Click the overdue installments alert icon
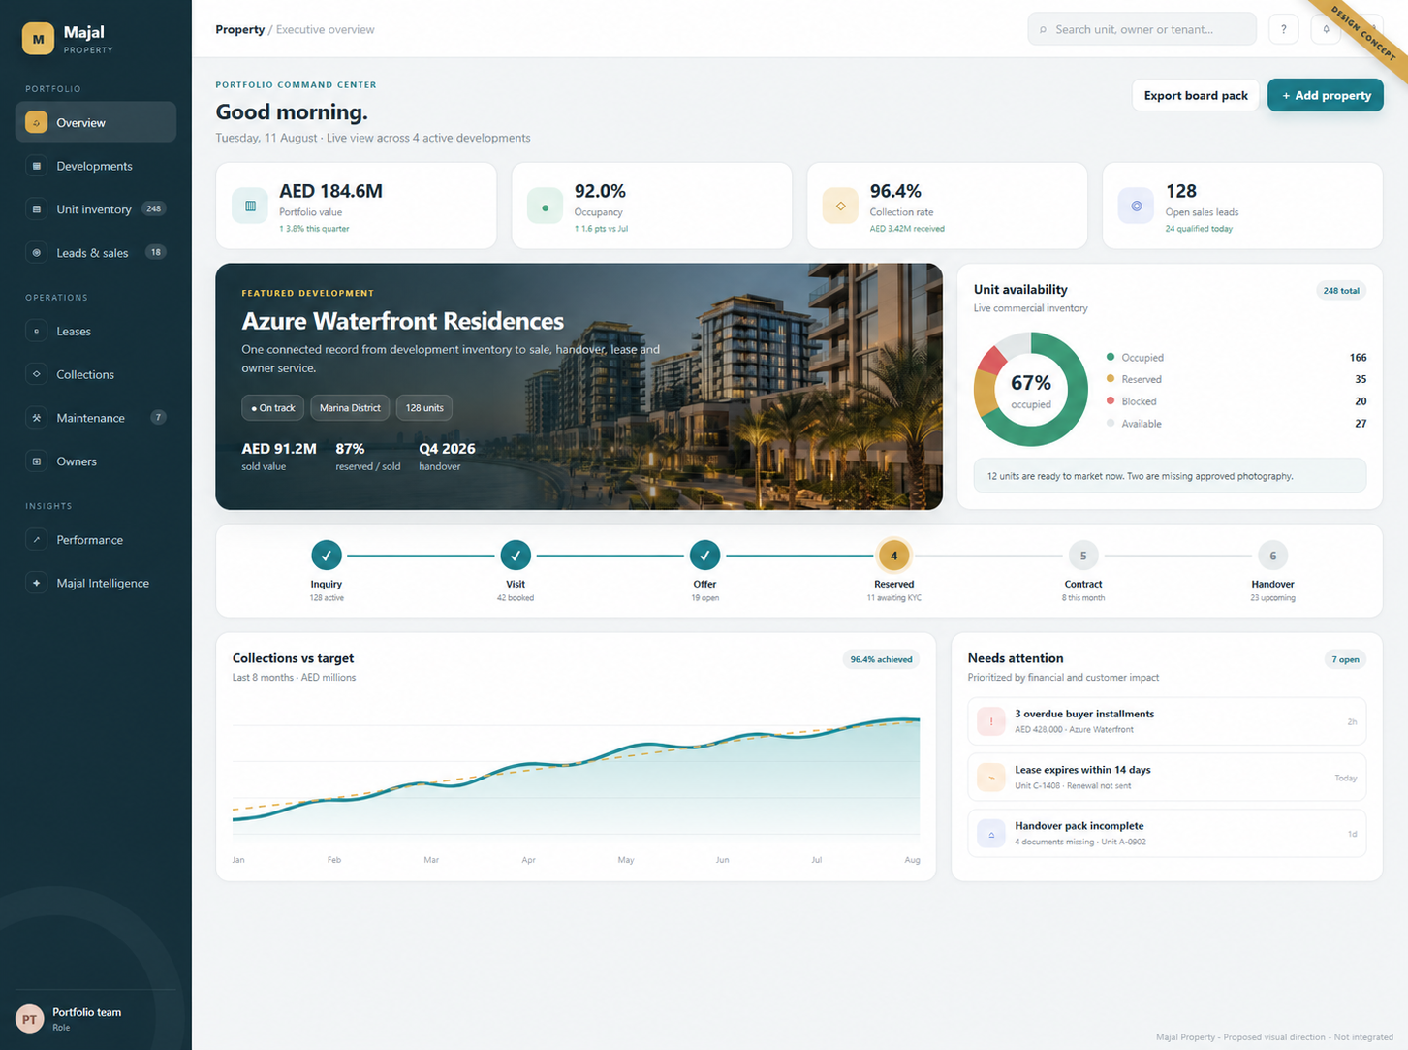1408x1050 pixels. tap(990, 721)
